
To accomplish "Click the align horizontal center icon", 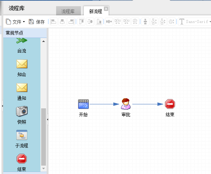I will click(62, 22).
